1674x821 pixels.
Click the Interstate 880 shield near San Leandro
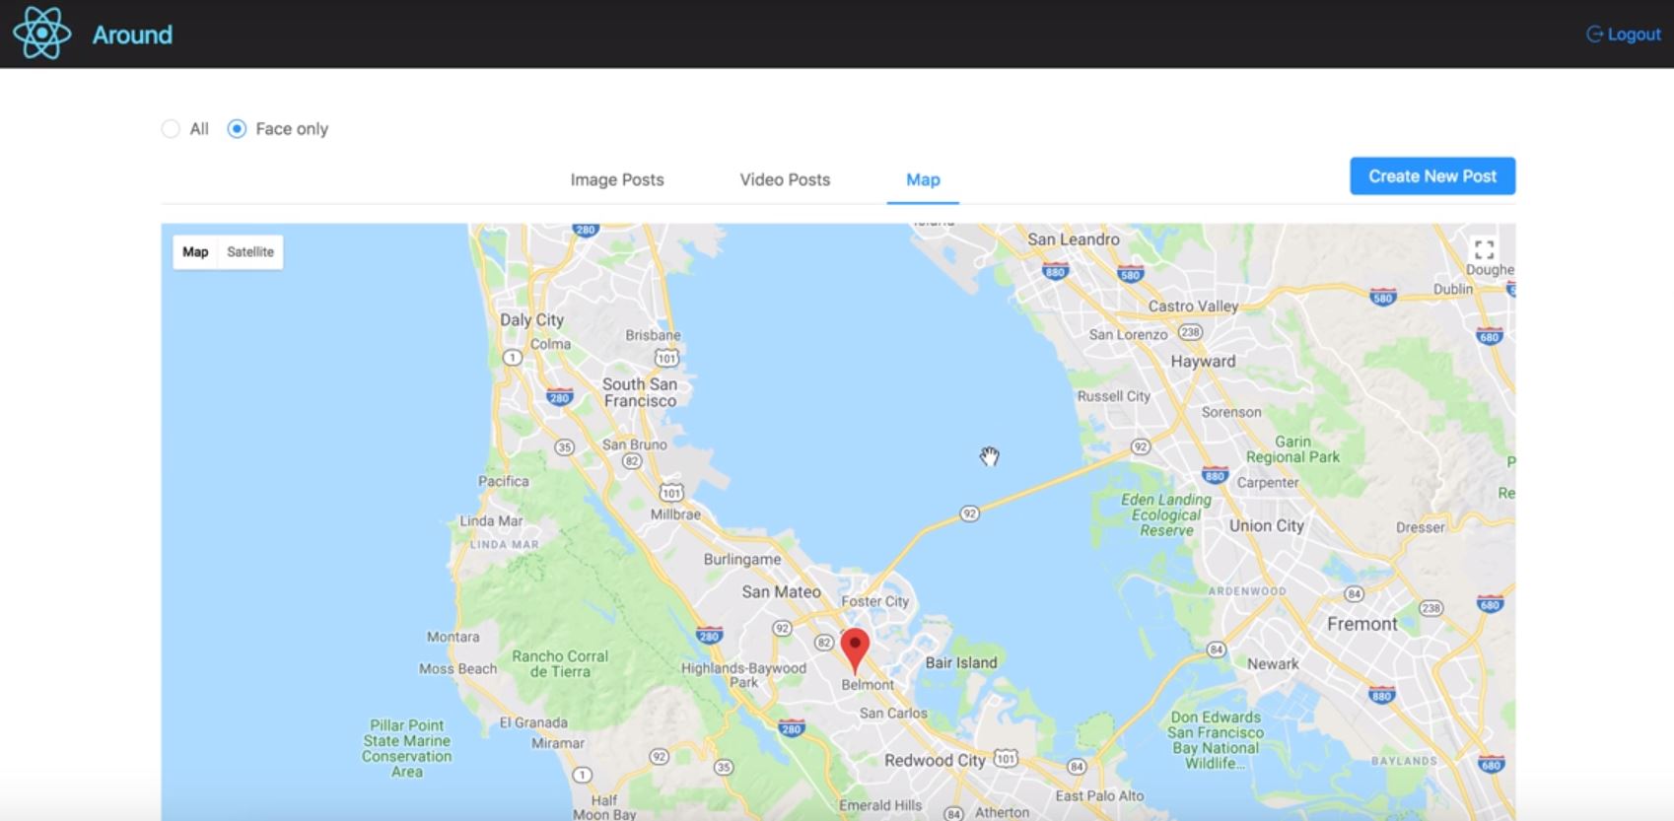1055,272
